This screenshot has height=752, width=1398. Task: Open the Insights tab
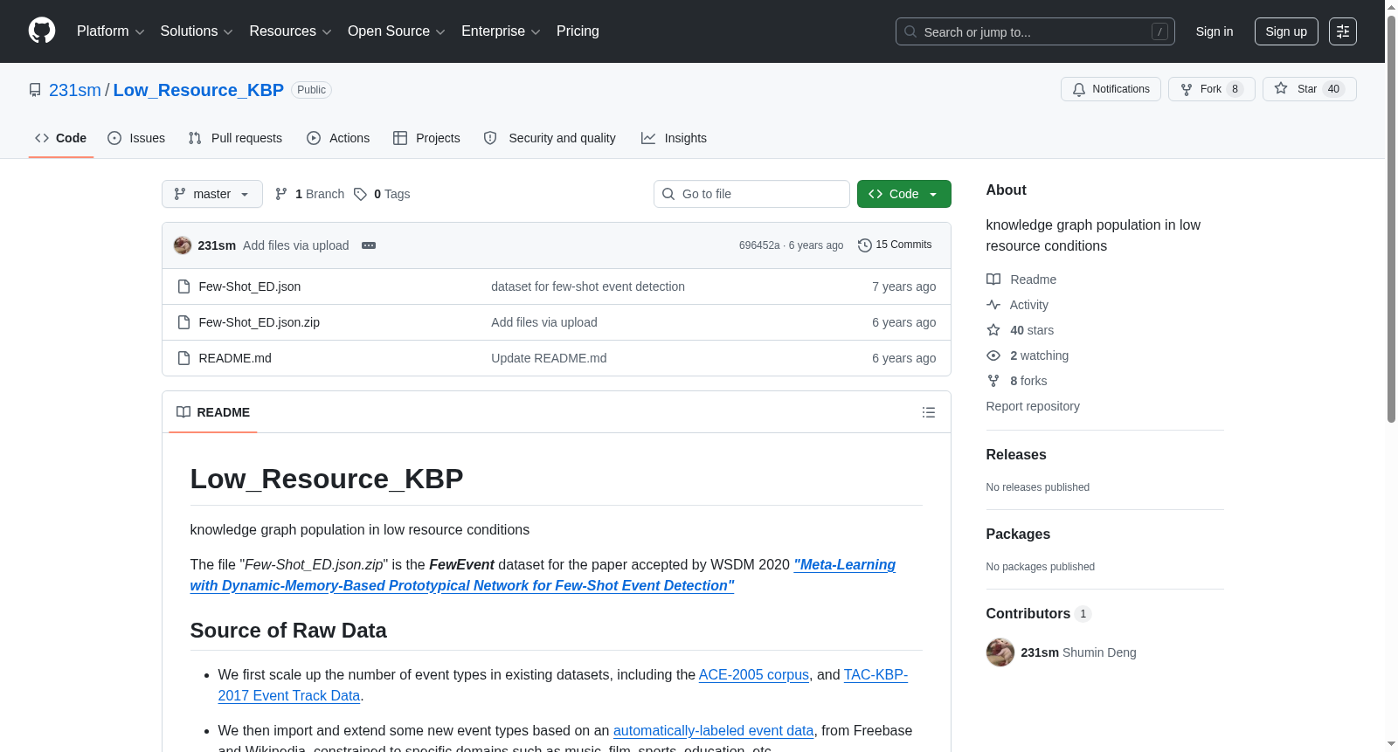click(x=674, y=138)
